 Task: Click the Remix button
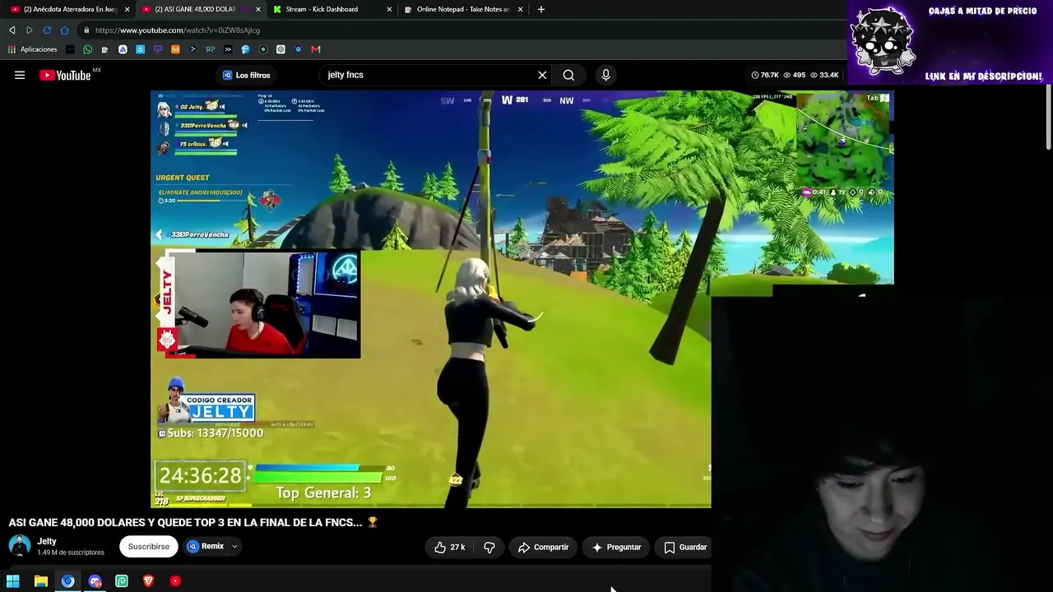tap(206, 547)
